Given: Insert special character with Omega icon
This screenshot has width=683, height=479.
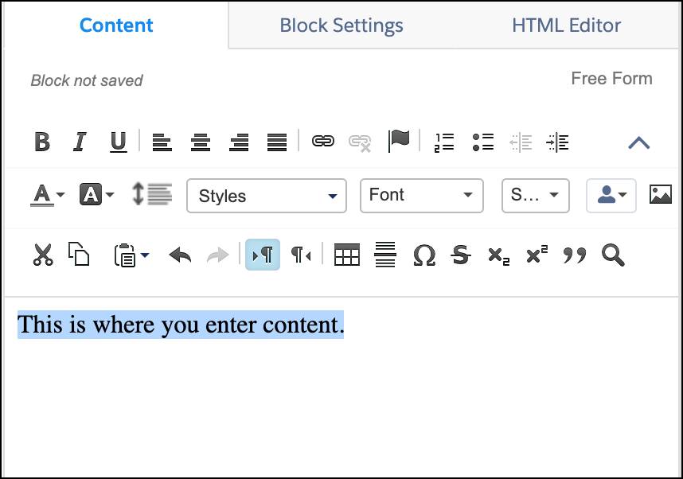Looking at the screenshot, I should 423,255.
